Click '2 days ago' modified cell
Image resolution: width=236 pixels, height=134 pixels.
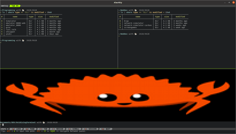pos(53,34)
